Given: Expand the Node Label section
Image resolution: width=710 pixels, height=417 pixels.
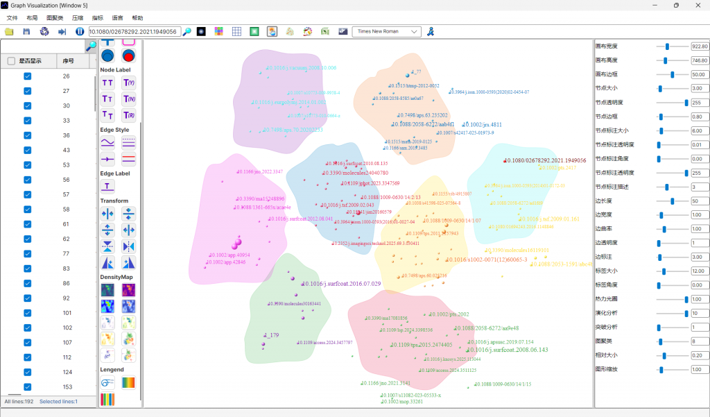Looking at the screenshot, I should click(x=116, y=69).
